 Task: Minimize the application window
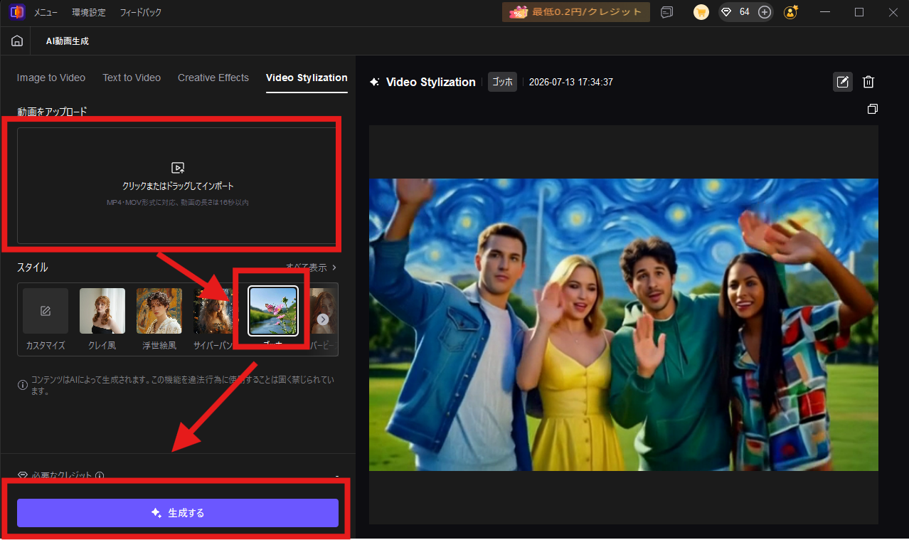coord(825,12)
